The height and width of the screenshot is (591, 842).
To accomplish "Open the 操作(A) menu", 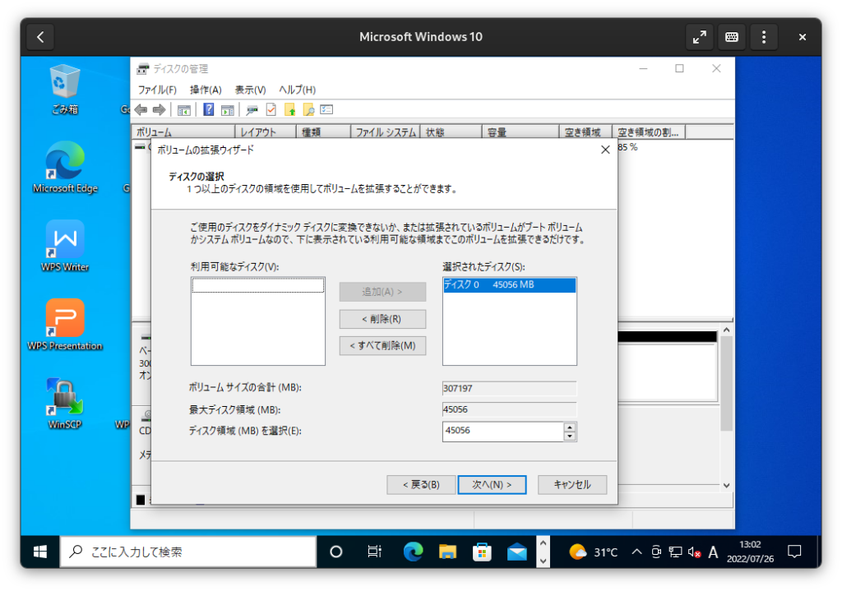I will (206, 90).
